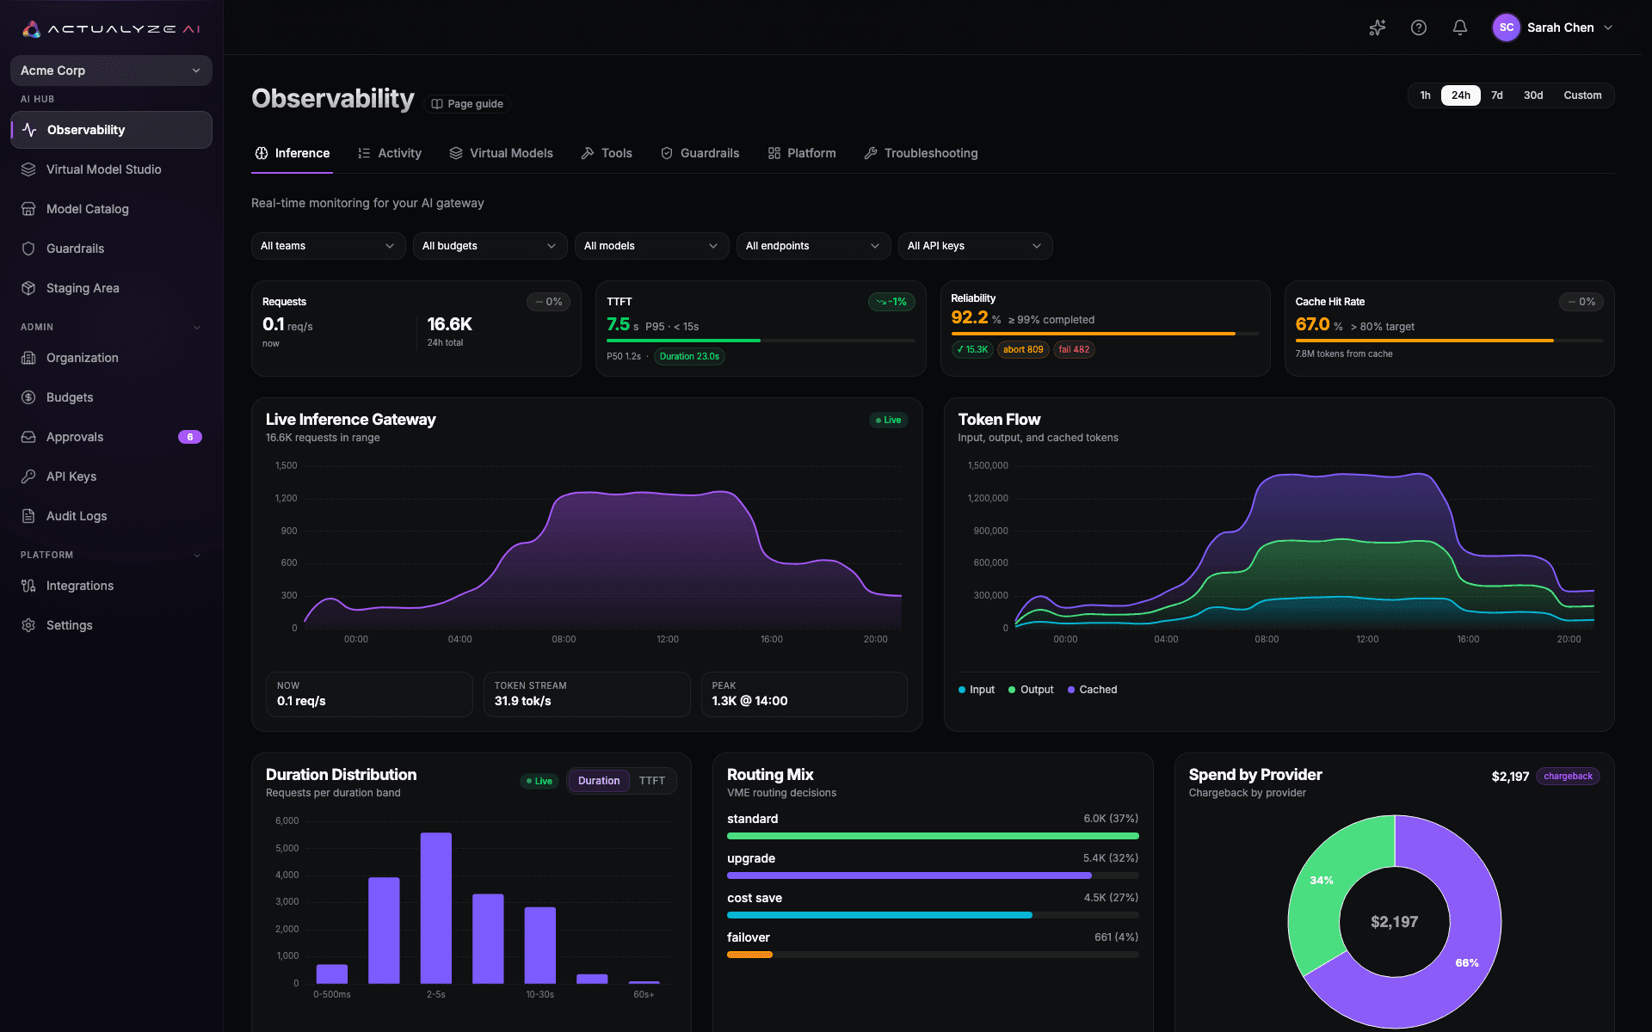Click the Staging Area box icon

pos(28,288)
